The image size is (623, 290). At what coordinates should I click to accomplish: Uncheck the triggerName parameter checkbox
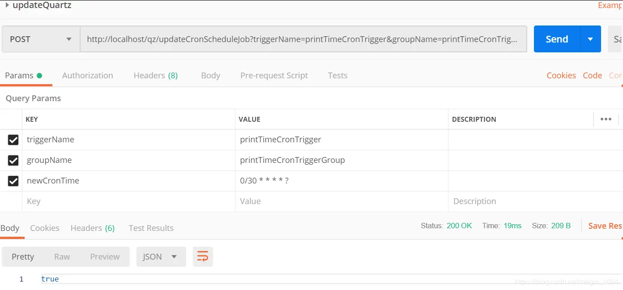point(13,140)
